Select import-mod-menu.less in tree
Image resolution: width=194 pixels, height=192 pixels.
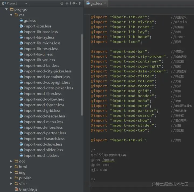point(43,122)
